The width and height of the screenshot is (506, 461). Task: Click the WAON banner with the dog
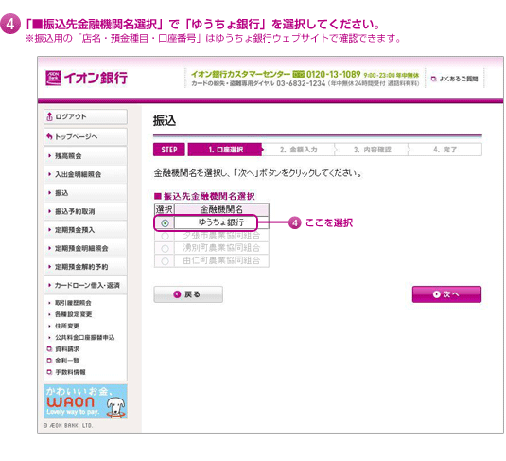coord(85,401)
